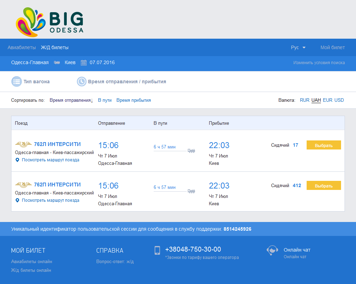Expand the Рус language dropdown
Viewport: 356px width, 284px height.
point(298,47)
